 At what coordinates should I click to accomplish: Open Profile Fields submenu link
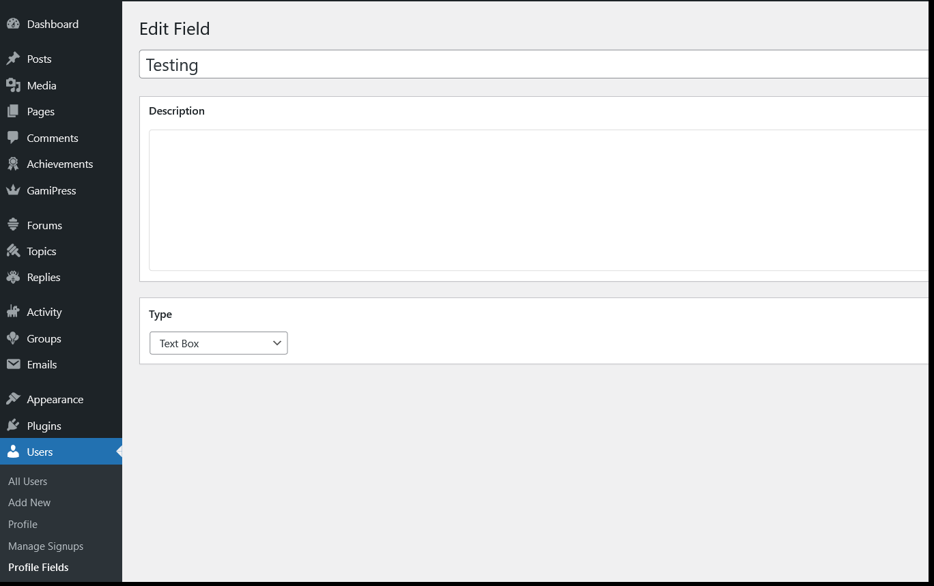pyautogui.click(x=38, y=567)
